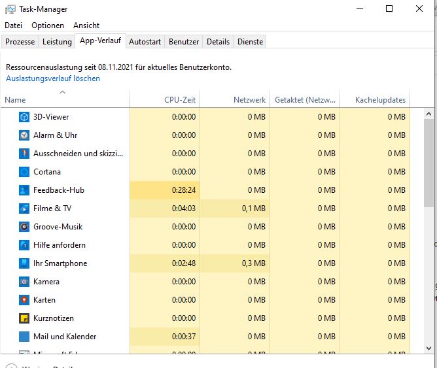Click the Ausschneiden und skizzieren icon
The height and width of the screenshot is (368, 437).
(x=24, y=154)
